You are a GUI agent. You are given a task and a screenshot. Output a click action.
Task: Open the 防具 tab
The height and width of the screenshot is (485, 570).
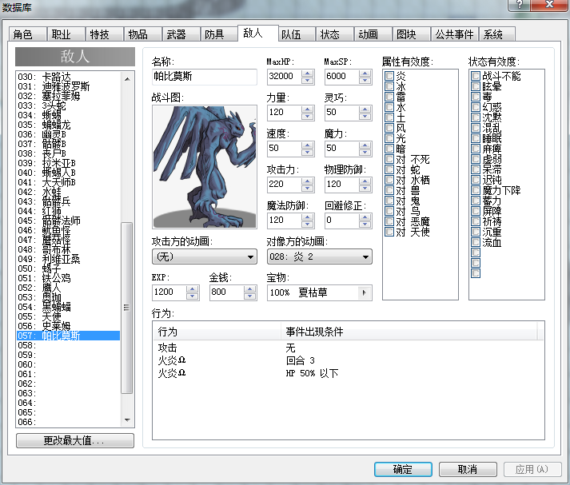(x=219, y=34)
